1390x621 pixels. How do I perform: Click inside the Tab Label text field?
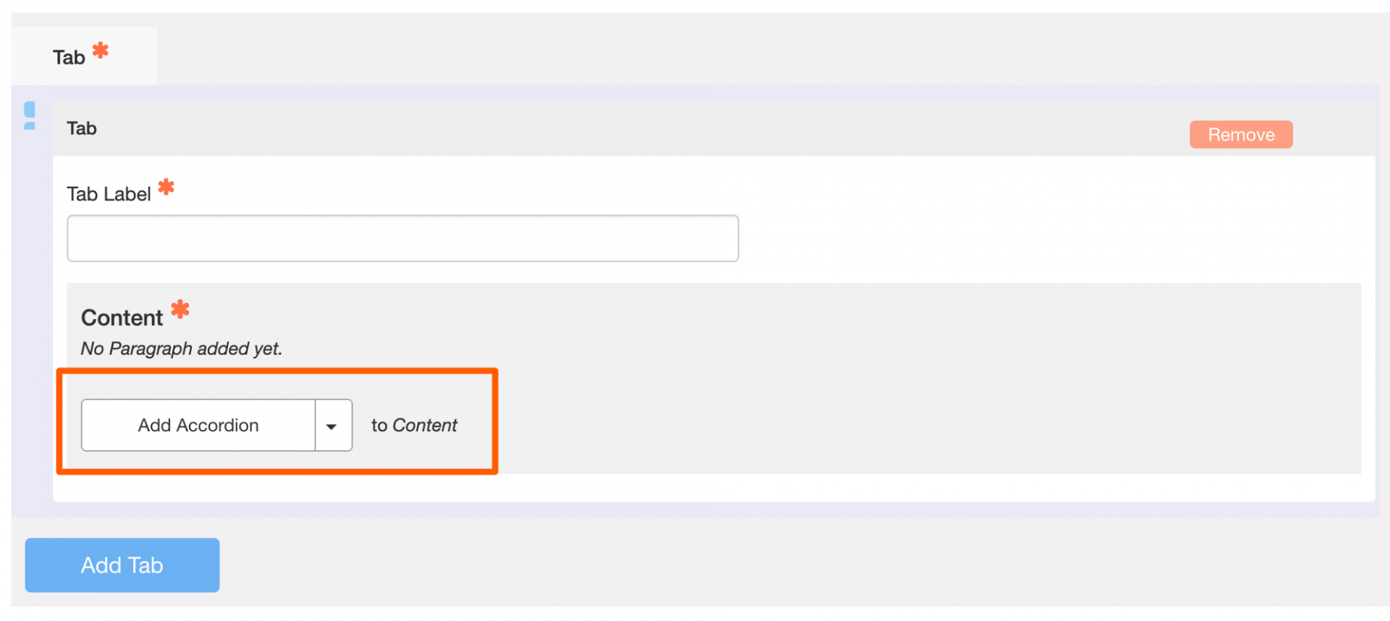(403, 237)
